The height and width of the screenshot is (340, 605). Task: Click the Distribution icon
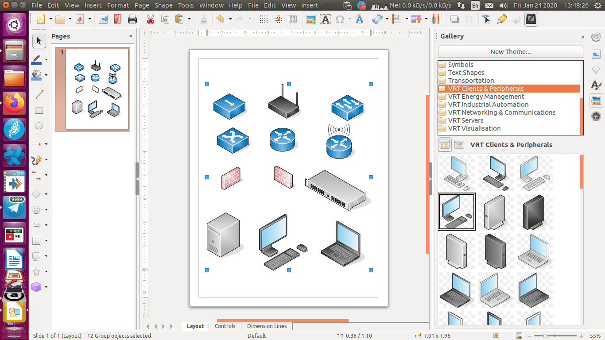(436, 19)
